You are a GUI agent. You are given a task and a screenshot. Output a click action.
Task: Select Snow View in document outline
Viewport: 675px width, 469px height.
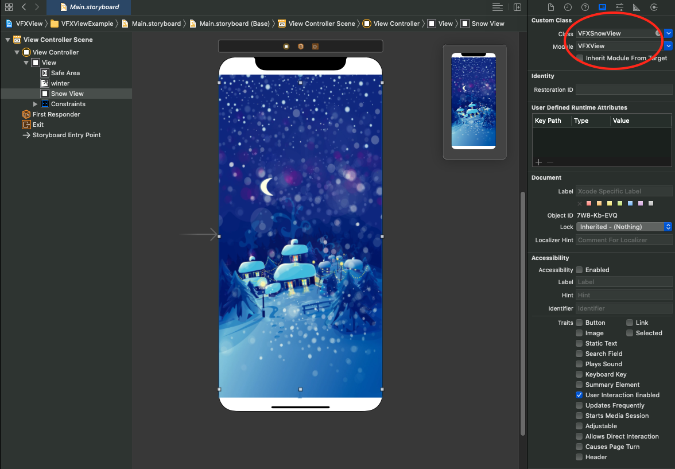67,94
